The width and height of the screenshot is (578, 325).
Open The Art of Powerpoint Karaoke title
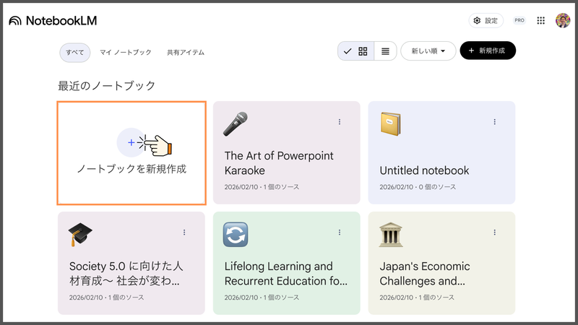click(279, 163)
